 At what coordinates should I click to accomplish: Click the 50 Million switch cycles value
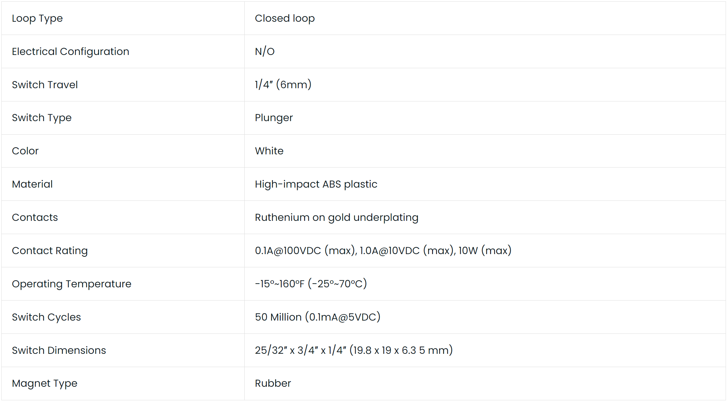(x=317, y=317)
